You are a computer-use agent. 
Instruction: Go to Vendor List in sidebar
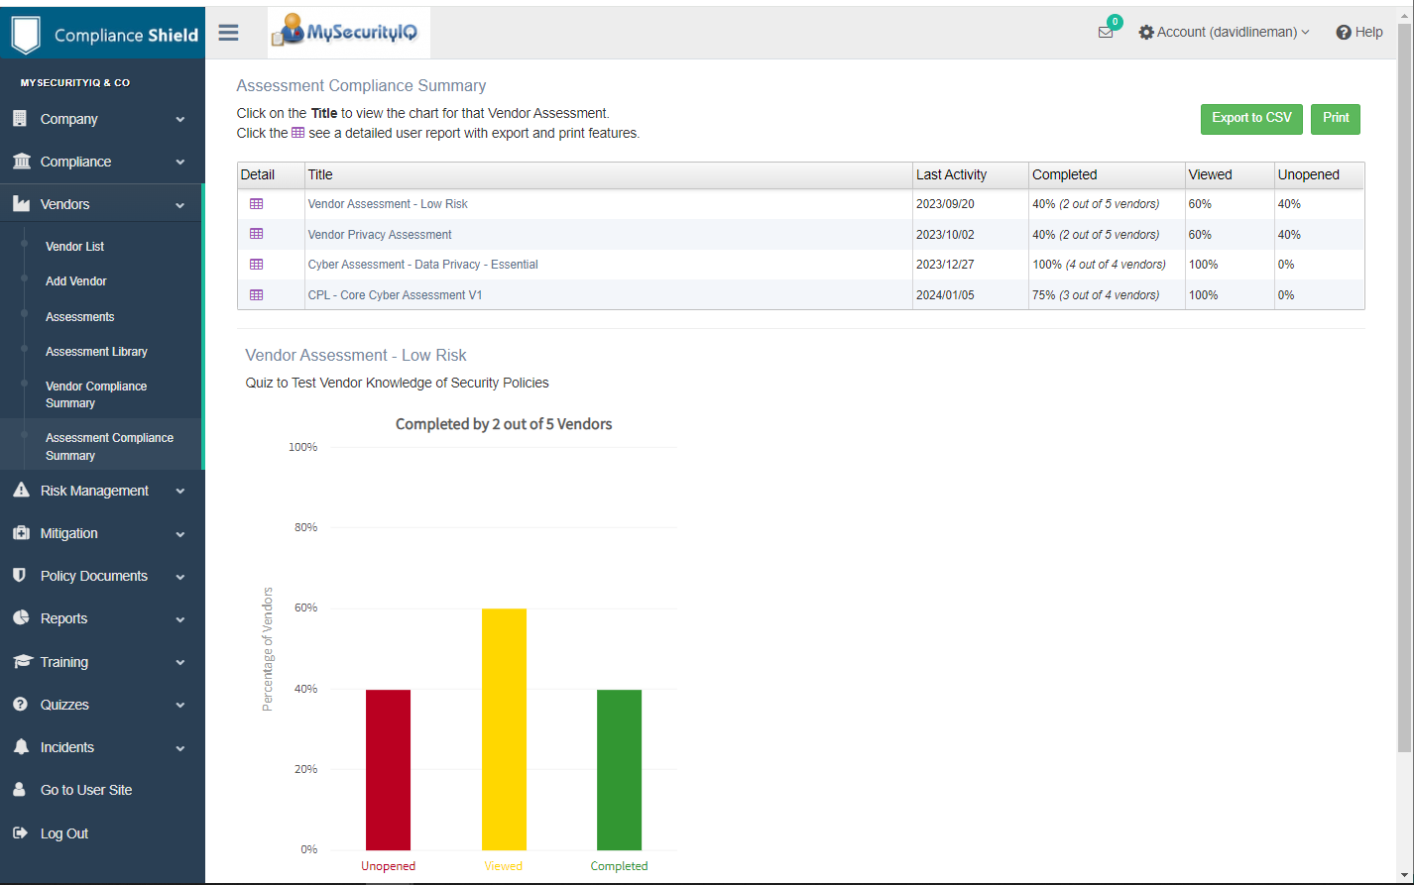(74, 247)
